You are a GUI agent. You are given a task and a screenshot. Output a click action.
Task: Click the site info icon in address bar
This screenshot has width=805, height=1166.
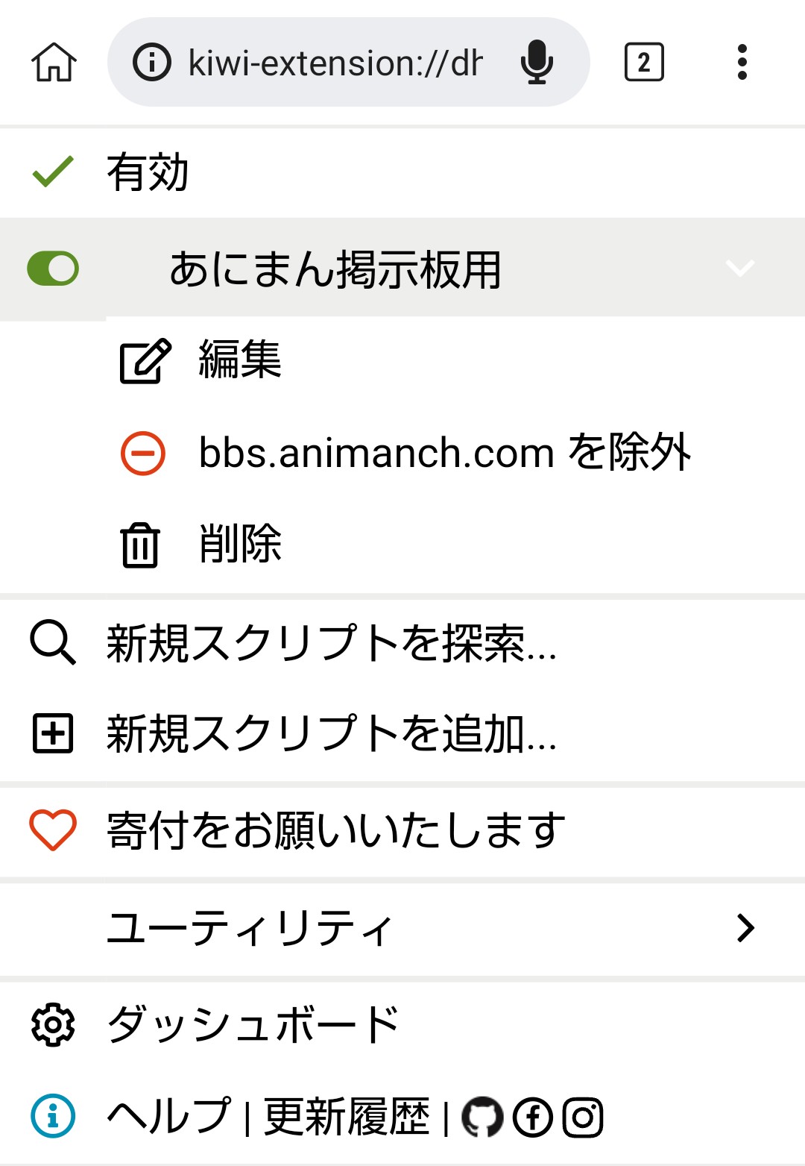(152, 62)
